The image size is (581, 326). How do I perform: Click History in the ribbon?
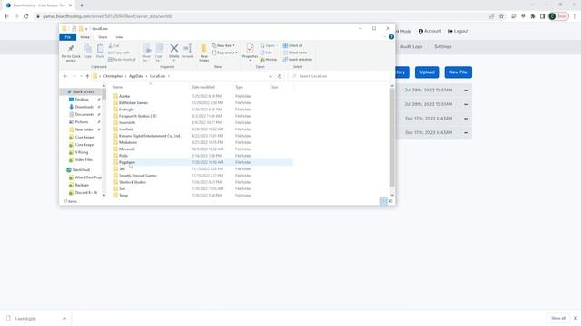click(269, 59)
